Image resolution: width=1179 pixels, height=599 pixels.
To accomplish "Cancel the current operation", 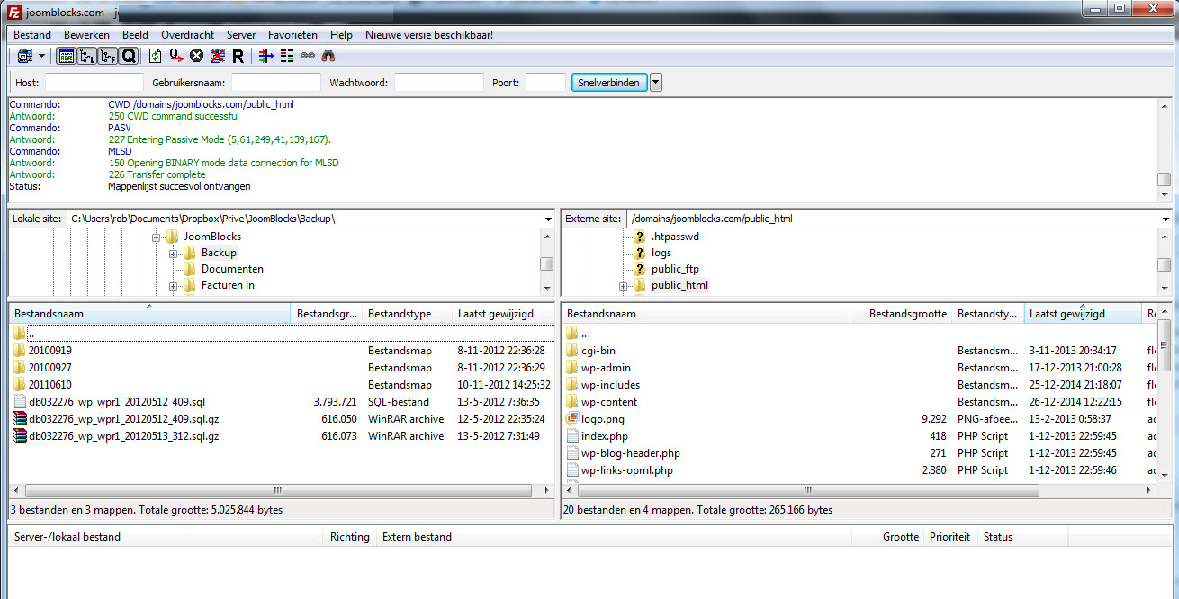I will 196,56.
